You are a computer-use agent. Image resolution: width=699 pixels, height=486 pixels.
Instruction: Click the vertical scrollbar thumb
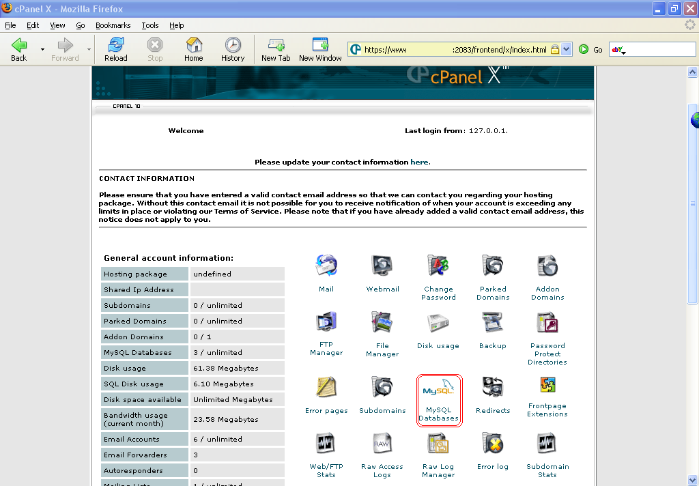coord(692,204)
